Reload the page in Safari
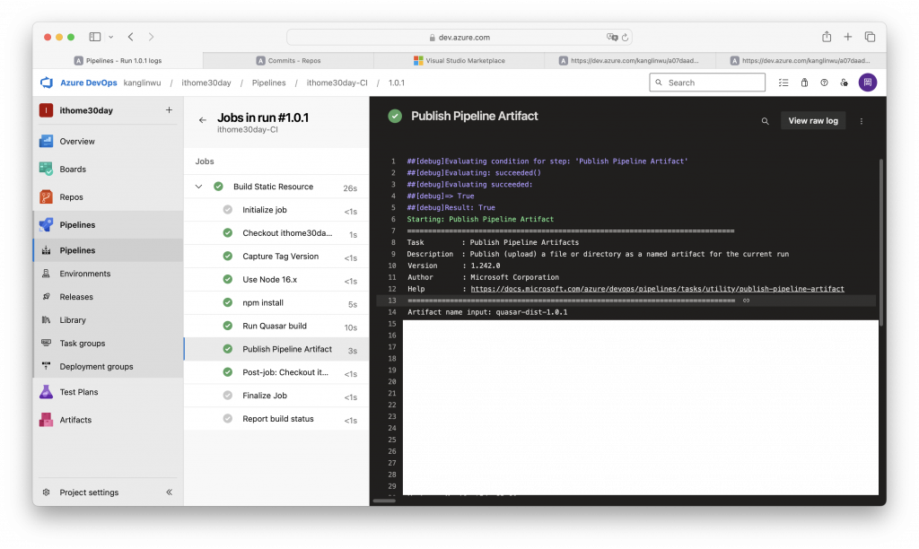 click(625, 37)
